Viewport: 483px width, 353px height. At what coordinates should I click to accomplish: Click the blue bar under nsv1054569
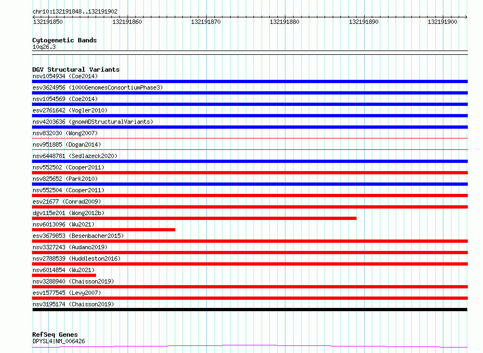click(x=250, y=104)
